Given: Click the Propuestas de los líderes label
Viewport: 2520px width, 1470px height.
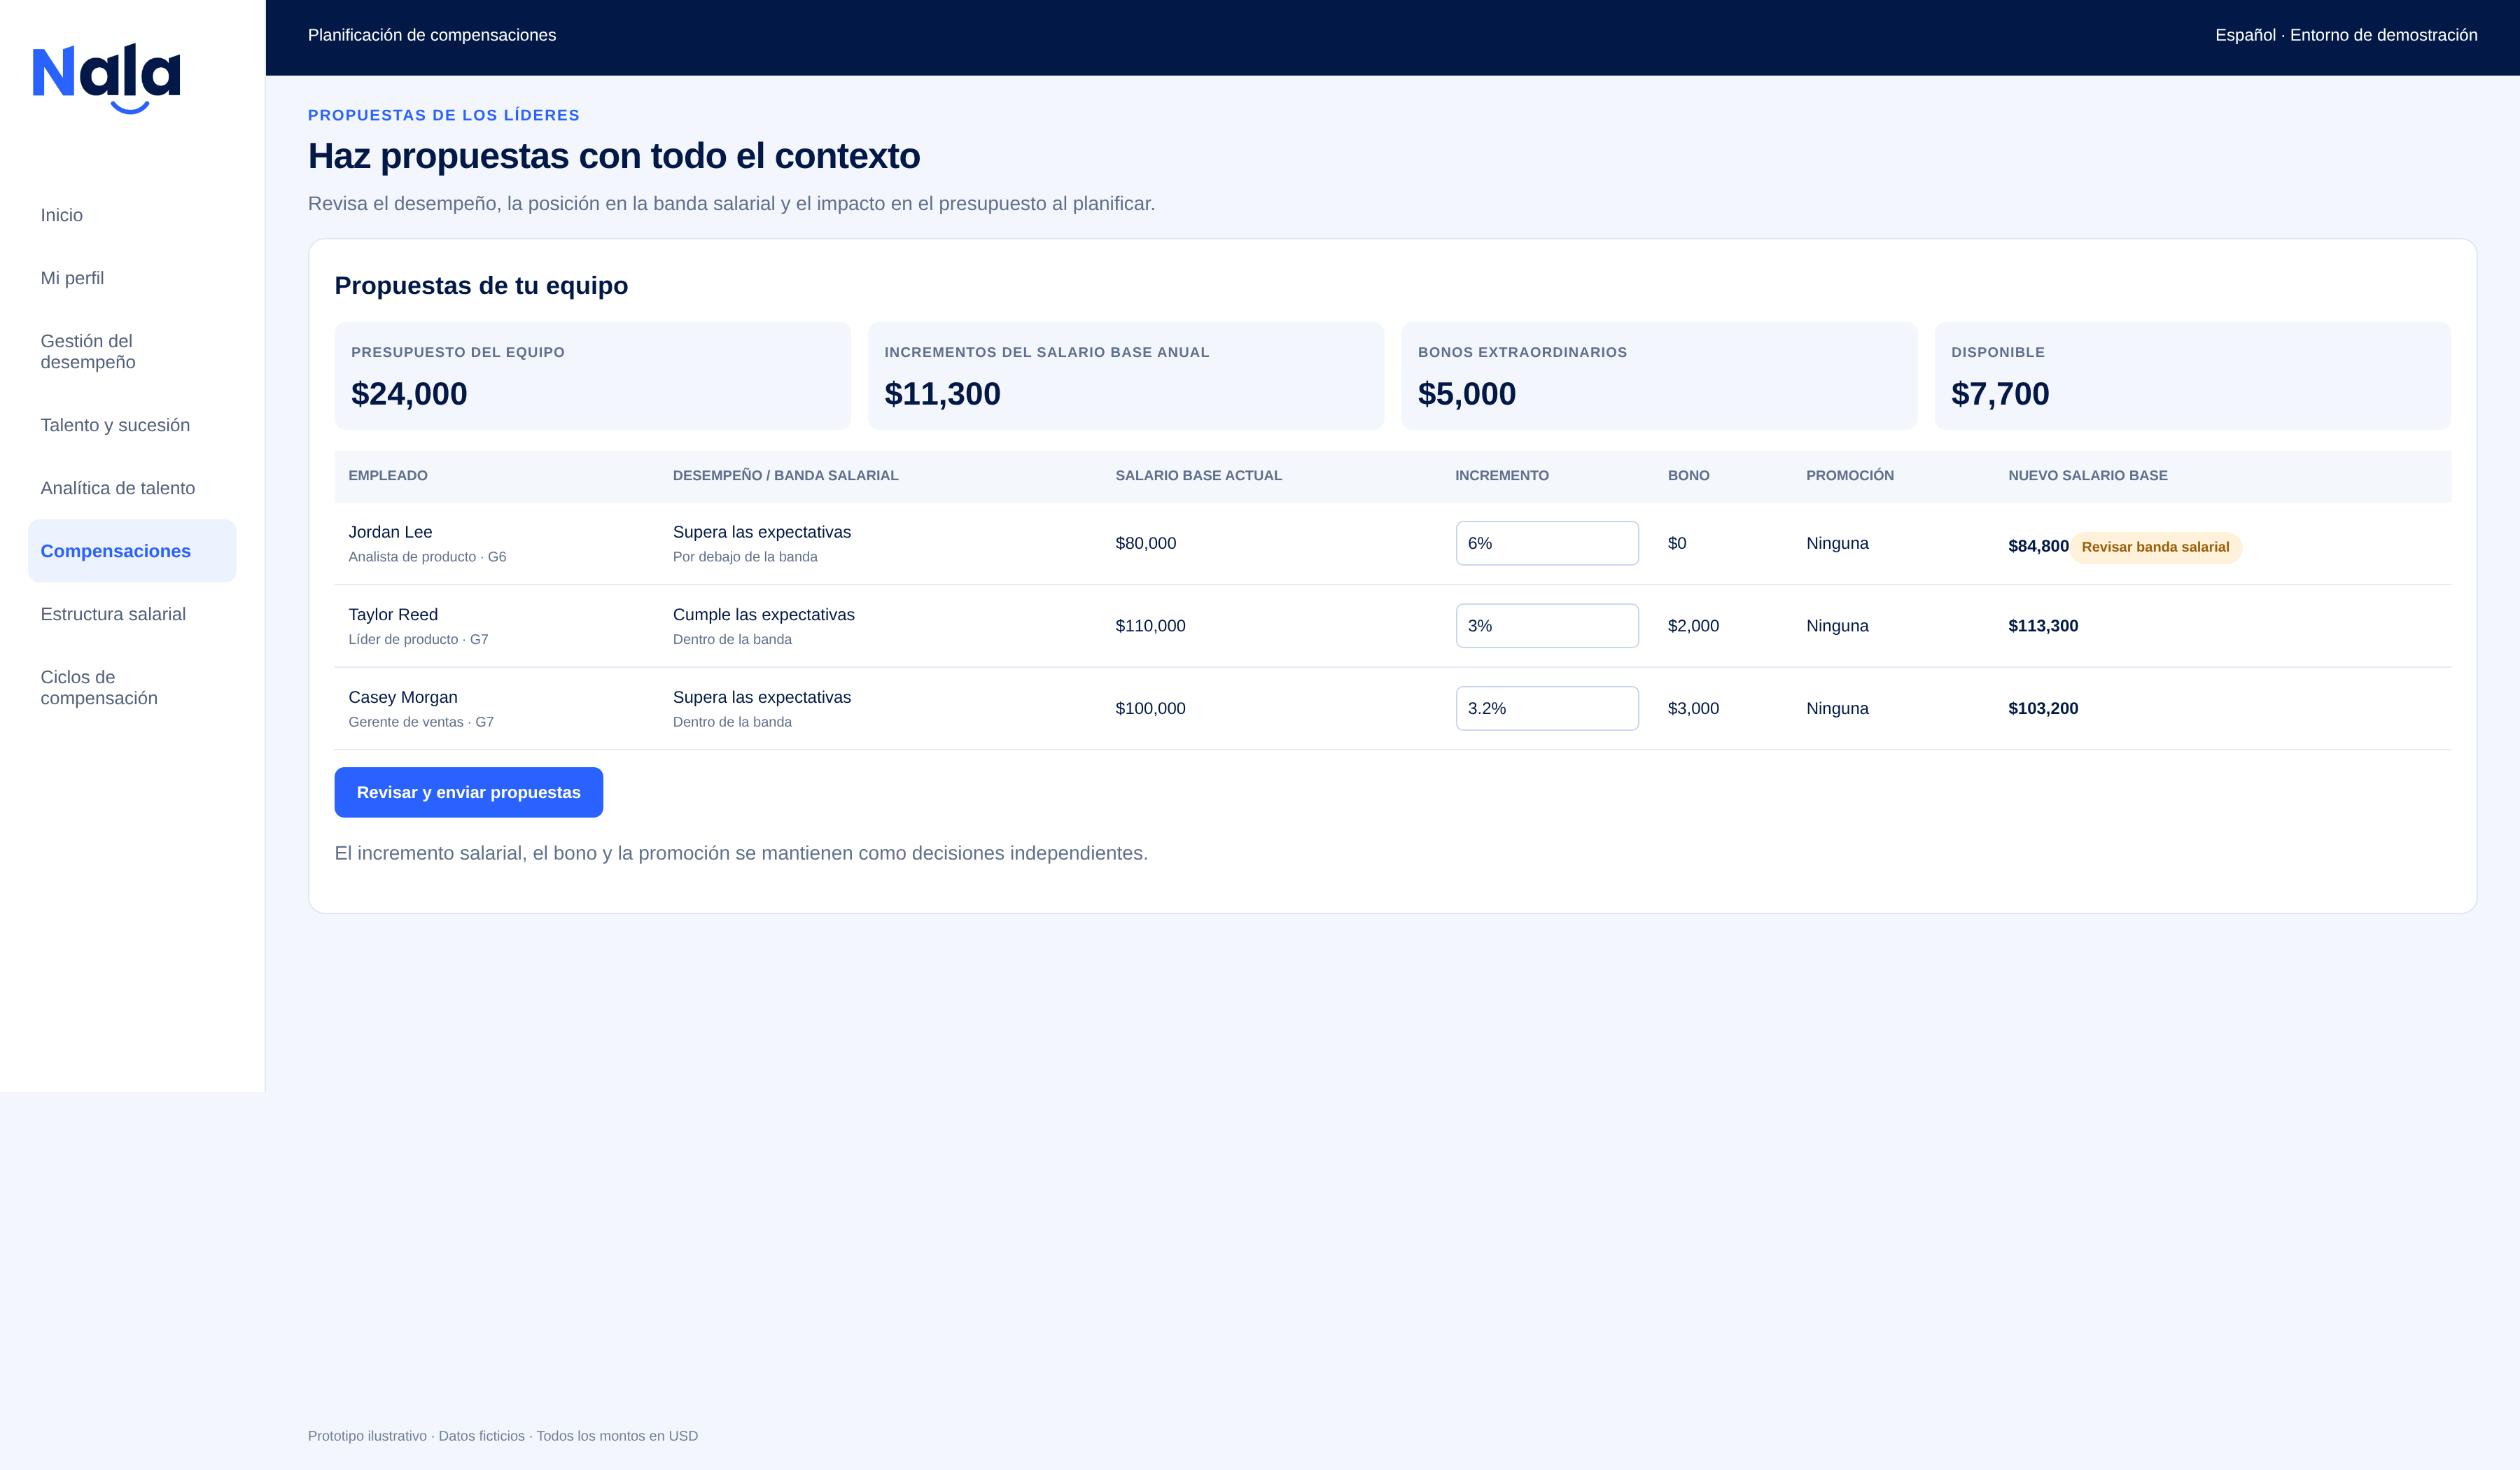Looking at the screenshot, I should pyautogui.click(x=444, y=115).
